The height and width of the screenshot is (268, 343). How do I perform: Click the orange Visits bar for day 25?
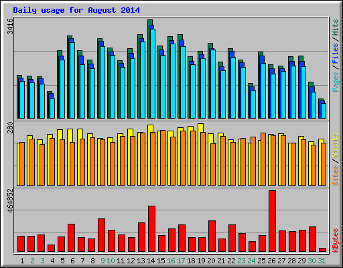point(263,159)
